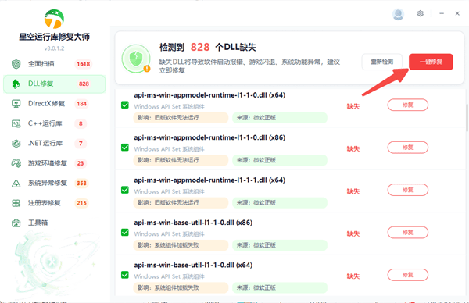469x303 pixels.
Task: Click the red 828 count in header
Action: click(200, 47)
